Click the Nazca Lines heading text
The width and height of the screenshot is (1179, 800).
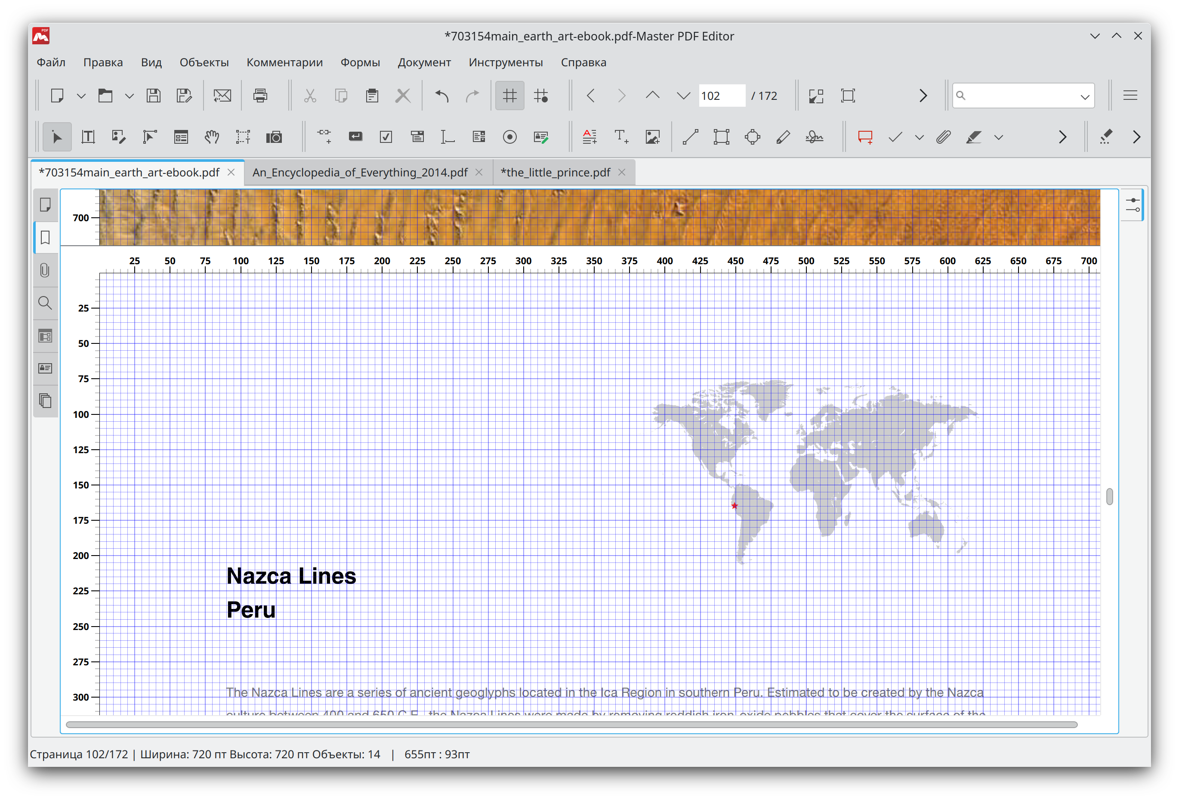291,576
